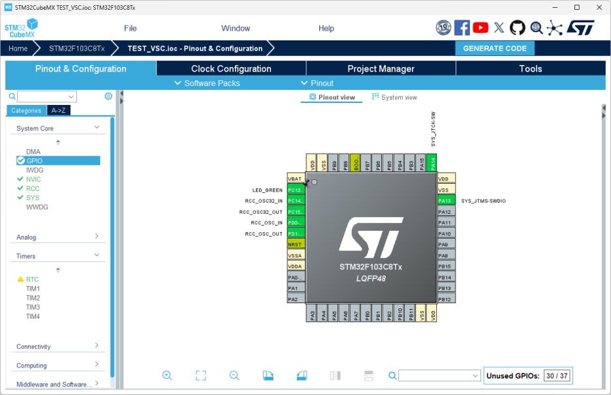This screenshot has height=395, width=611.
Task: Expand Middleware and Software category
Action: coord(97,383)
